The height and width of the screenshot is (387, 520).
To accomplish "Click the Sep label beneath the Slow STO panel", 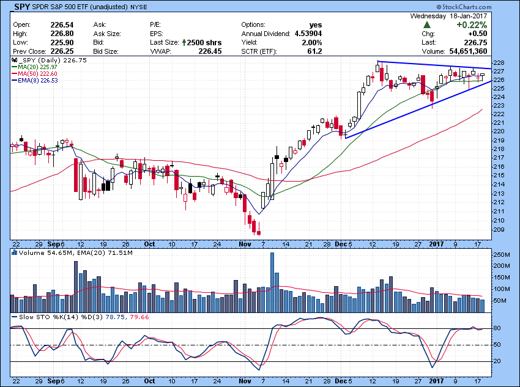I will pyautogui.click(x=54, y=381).
